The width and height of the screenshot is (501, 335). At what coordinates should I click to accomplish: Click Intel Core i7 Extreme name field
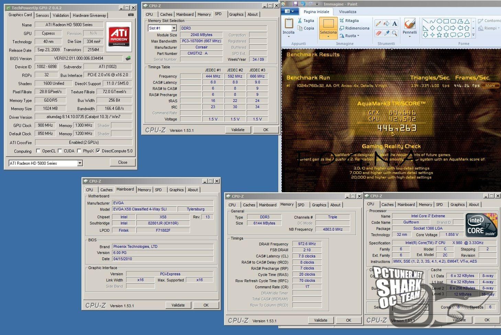click(428, 216)
